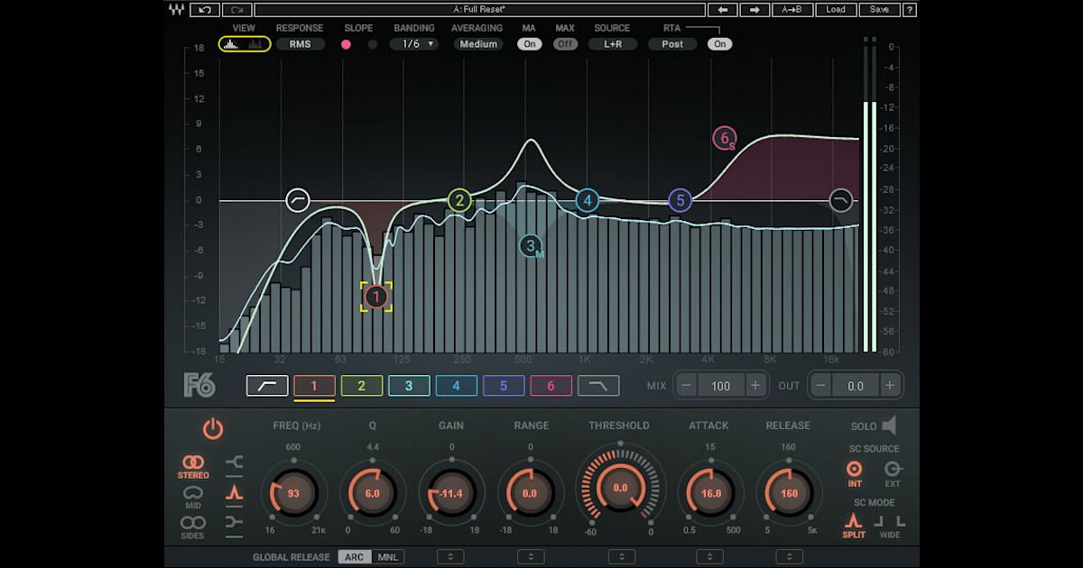Increase OUT with plus button
The height and width of the screenshot is (568, 1083).
click(889, 386)
